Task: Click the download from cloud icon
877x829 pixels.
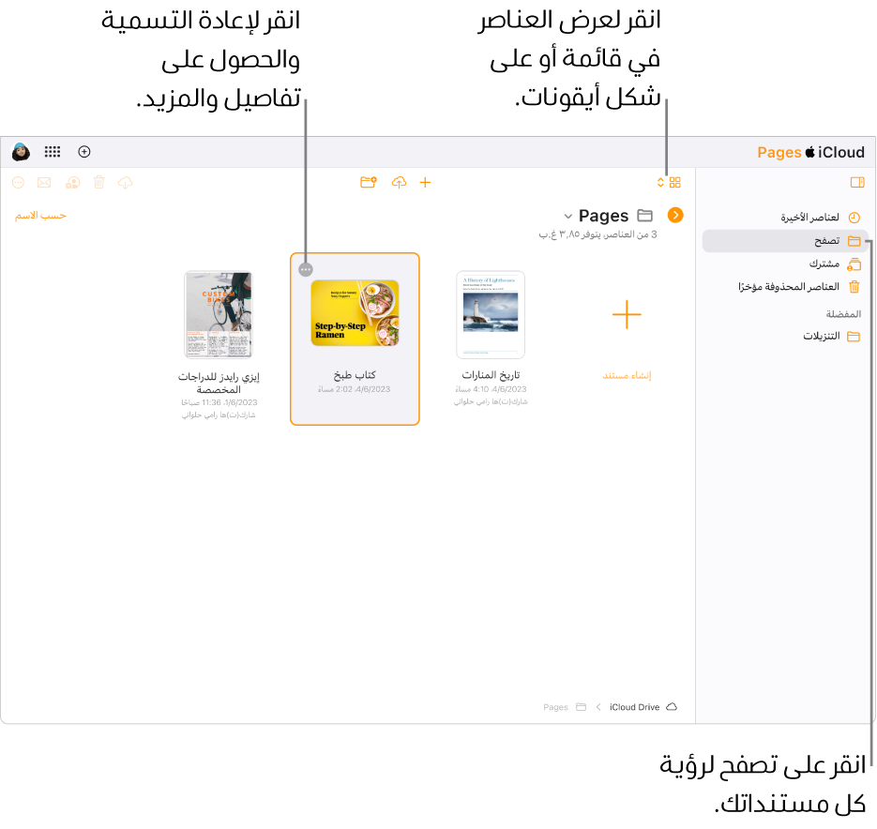Action: pos(126,183)
